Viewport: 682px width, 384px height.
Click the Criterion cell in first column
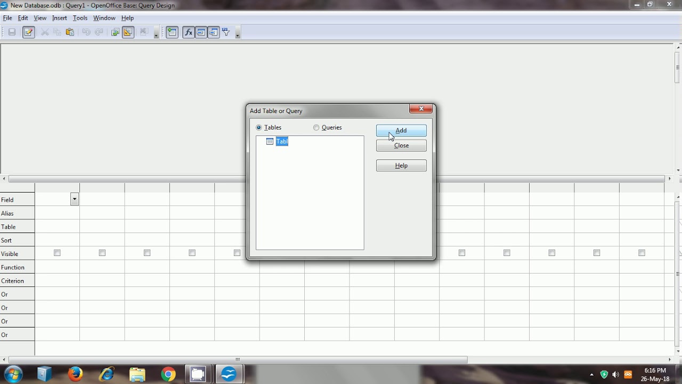(57, 281)
